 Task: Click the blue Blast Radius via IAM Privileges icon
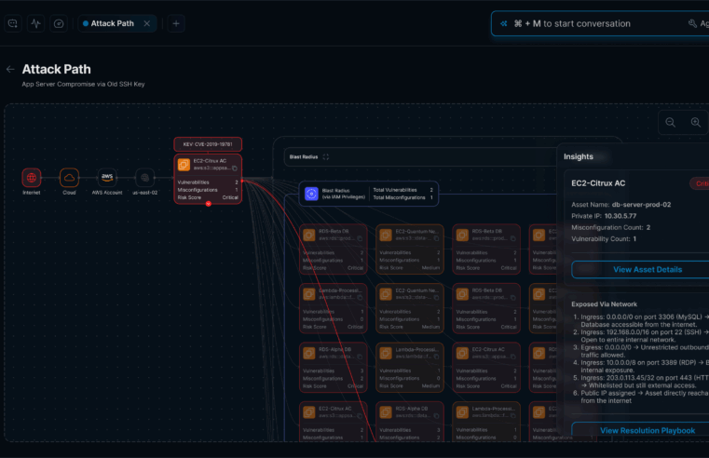311,194
